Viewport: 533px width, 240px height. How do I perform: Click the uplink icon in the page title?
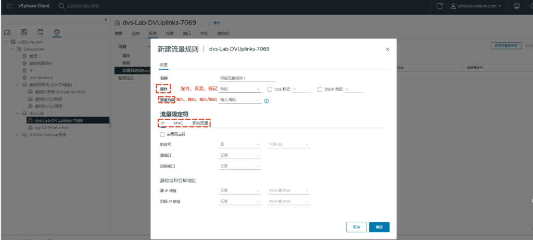coord(117,23)
